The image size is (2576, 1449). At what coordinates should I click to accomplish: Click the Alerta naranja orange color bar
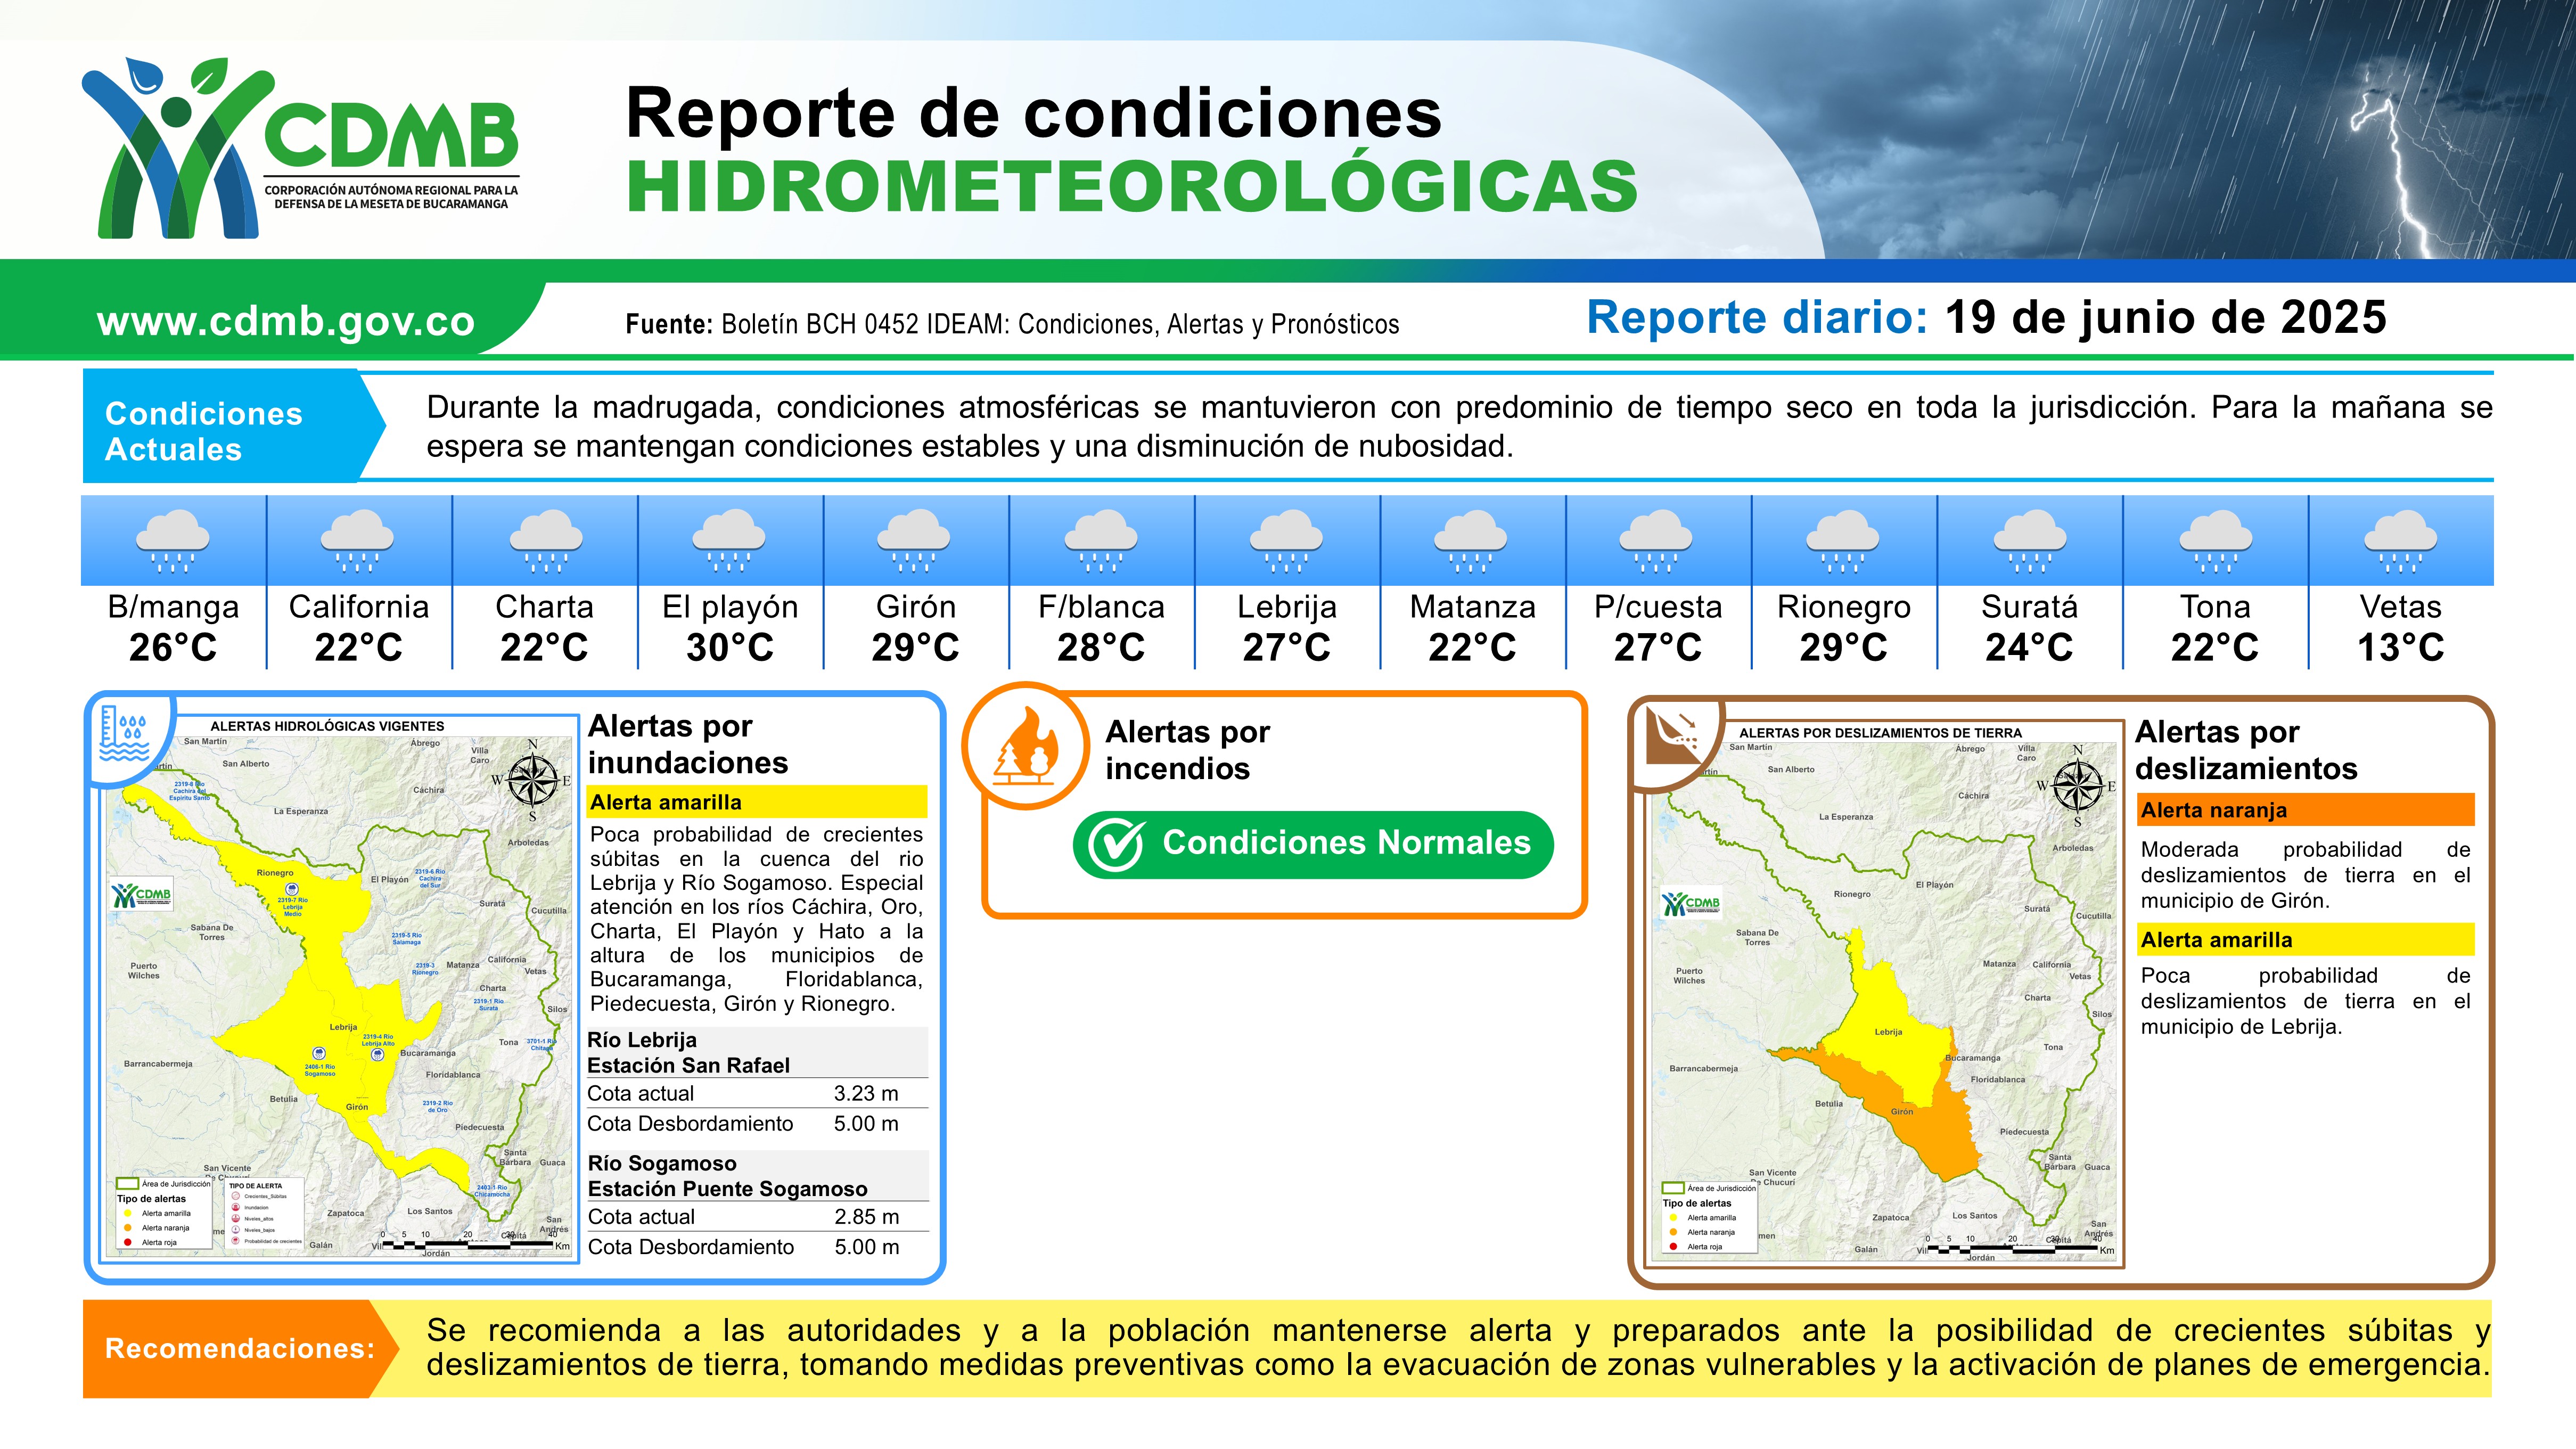[x=2305, y=810]
